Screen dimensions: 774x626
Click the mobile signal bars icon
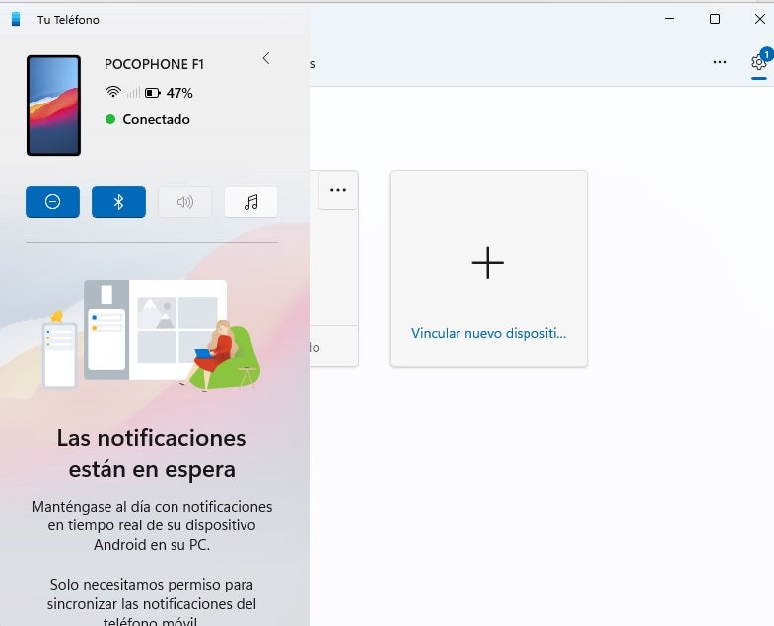coord(132,93)
